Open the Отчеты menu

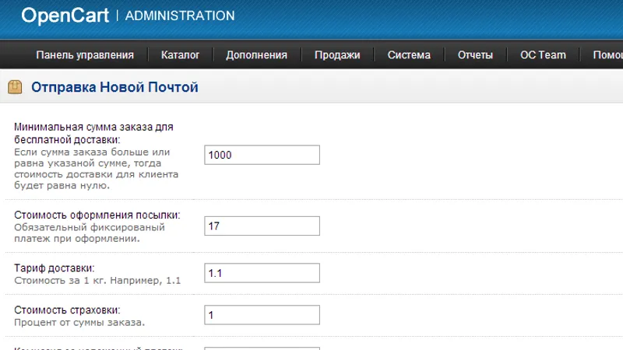coord(475,54)
